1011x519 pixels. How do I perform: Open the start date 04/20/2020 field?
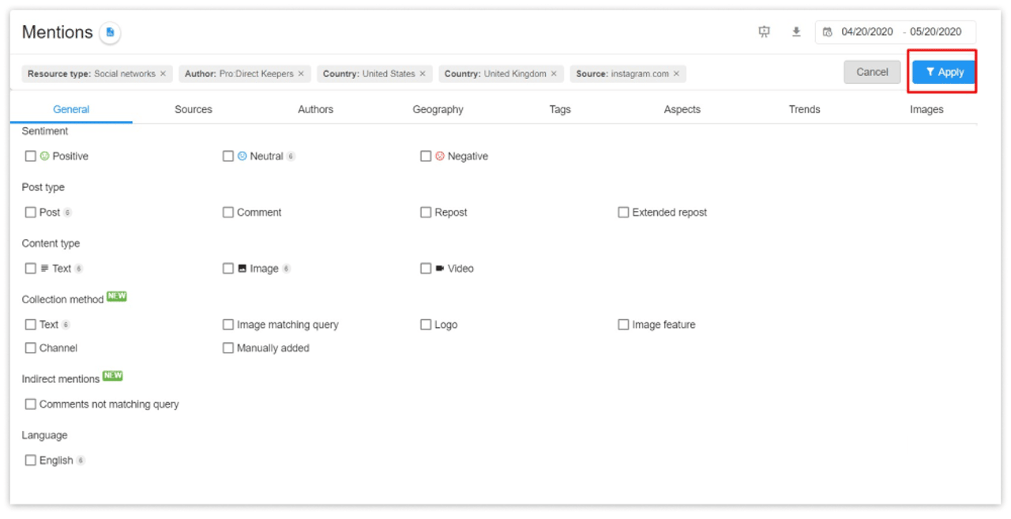[x=866, y=32]
